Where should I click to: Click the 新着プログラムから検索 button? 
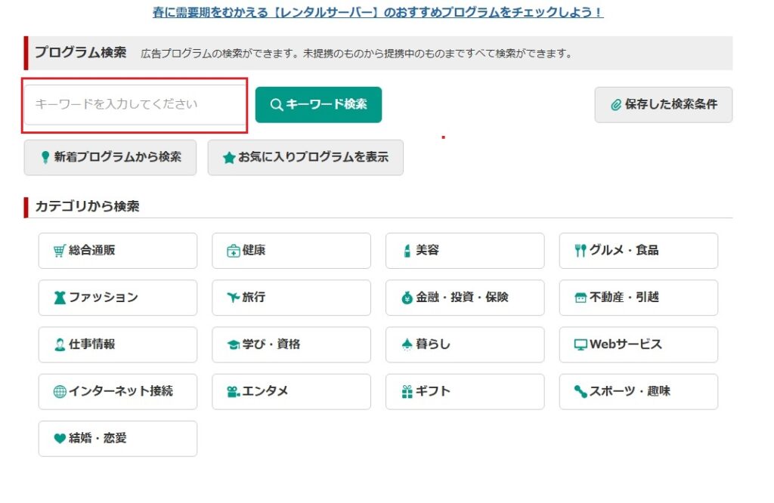click(110, 157)
